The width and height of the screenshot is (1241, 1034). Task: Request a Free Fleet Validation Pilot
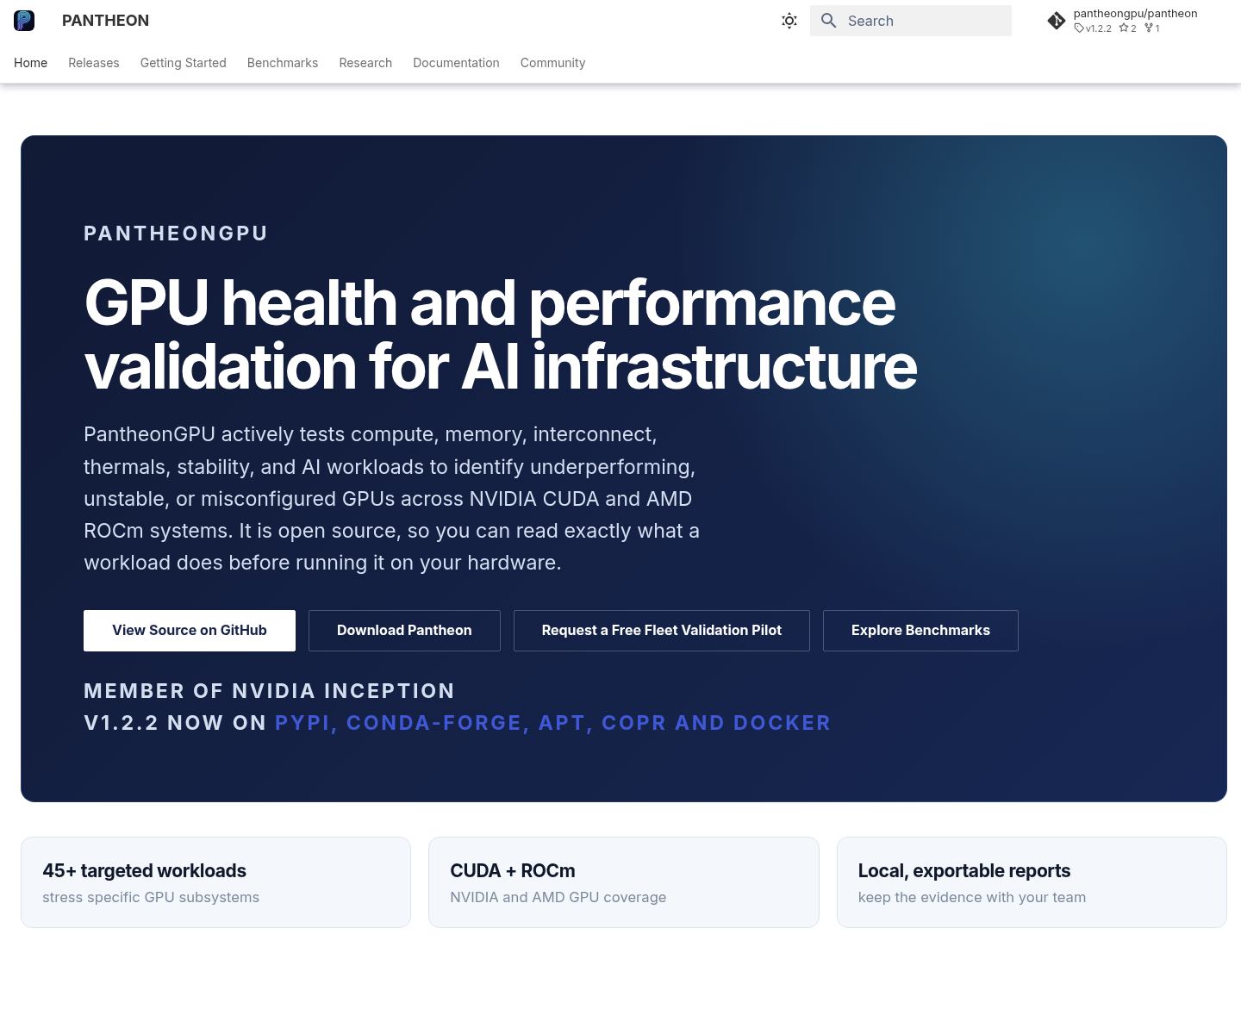pos(662,631)
